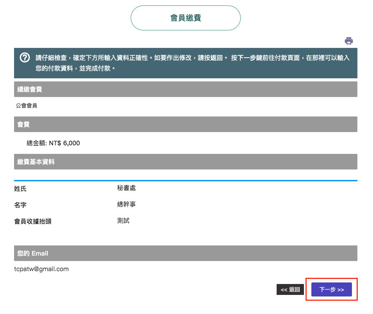This screenshot has width=373, height=314.
Task: Click the 公會會員 text
Action: point(27,106)
